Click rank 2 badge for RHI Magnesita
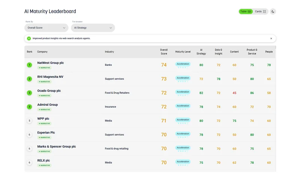The height and width of the screenshot is (179, 300). coord(29,79)
